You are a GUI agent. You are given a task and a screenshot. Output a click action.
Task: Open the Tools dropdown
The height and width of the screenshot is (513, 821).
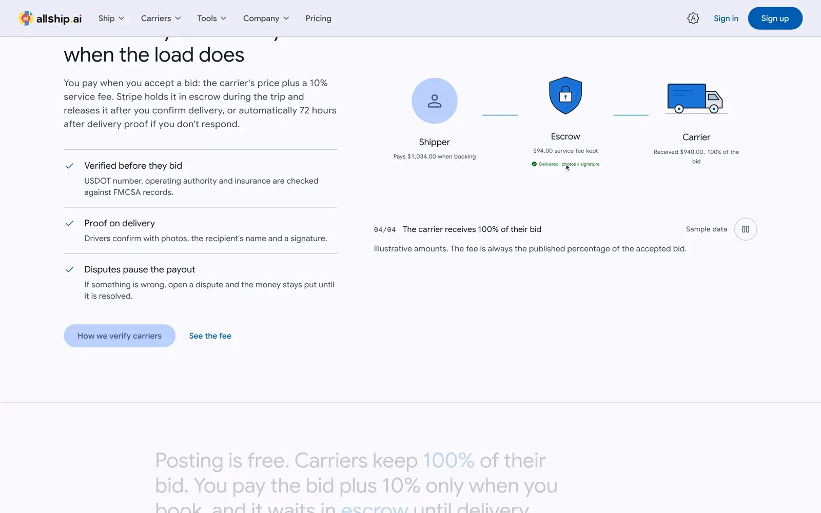click(211, 18)
